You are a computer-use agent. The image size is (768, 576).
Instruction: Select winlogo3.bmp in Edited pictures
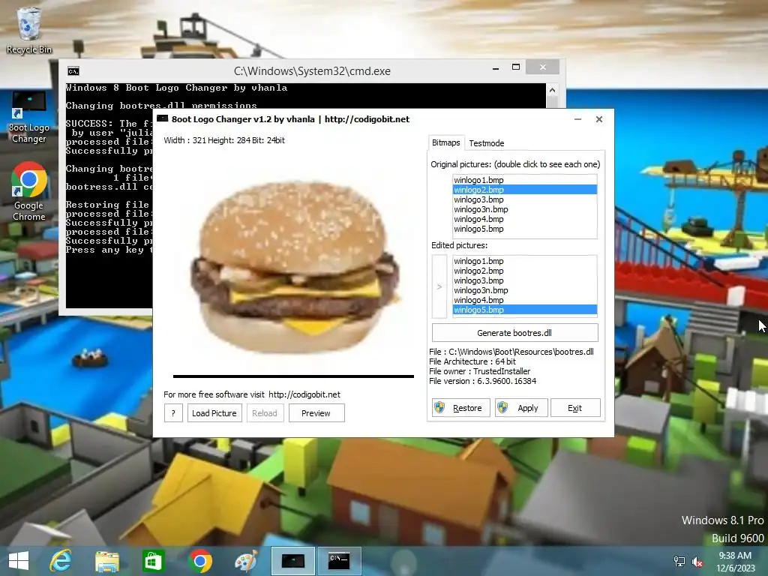(x=524, y=280)
